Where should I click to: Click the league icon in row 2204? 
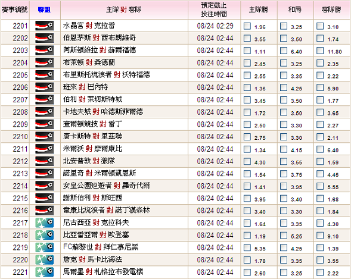click(44, 62)
